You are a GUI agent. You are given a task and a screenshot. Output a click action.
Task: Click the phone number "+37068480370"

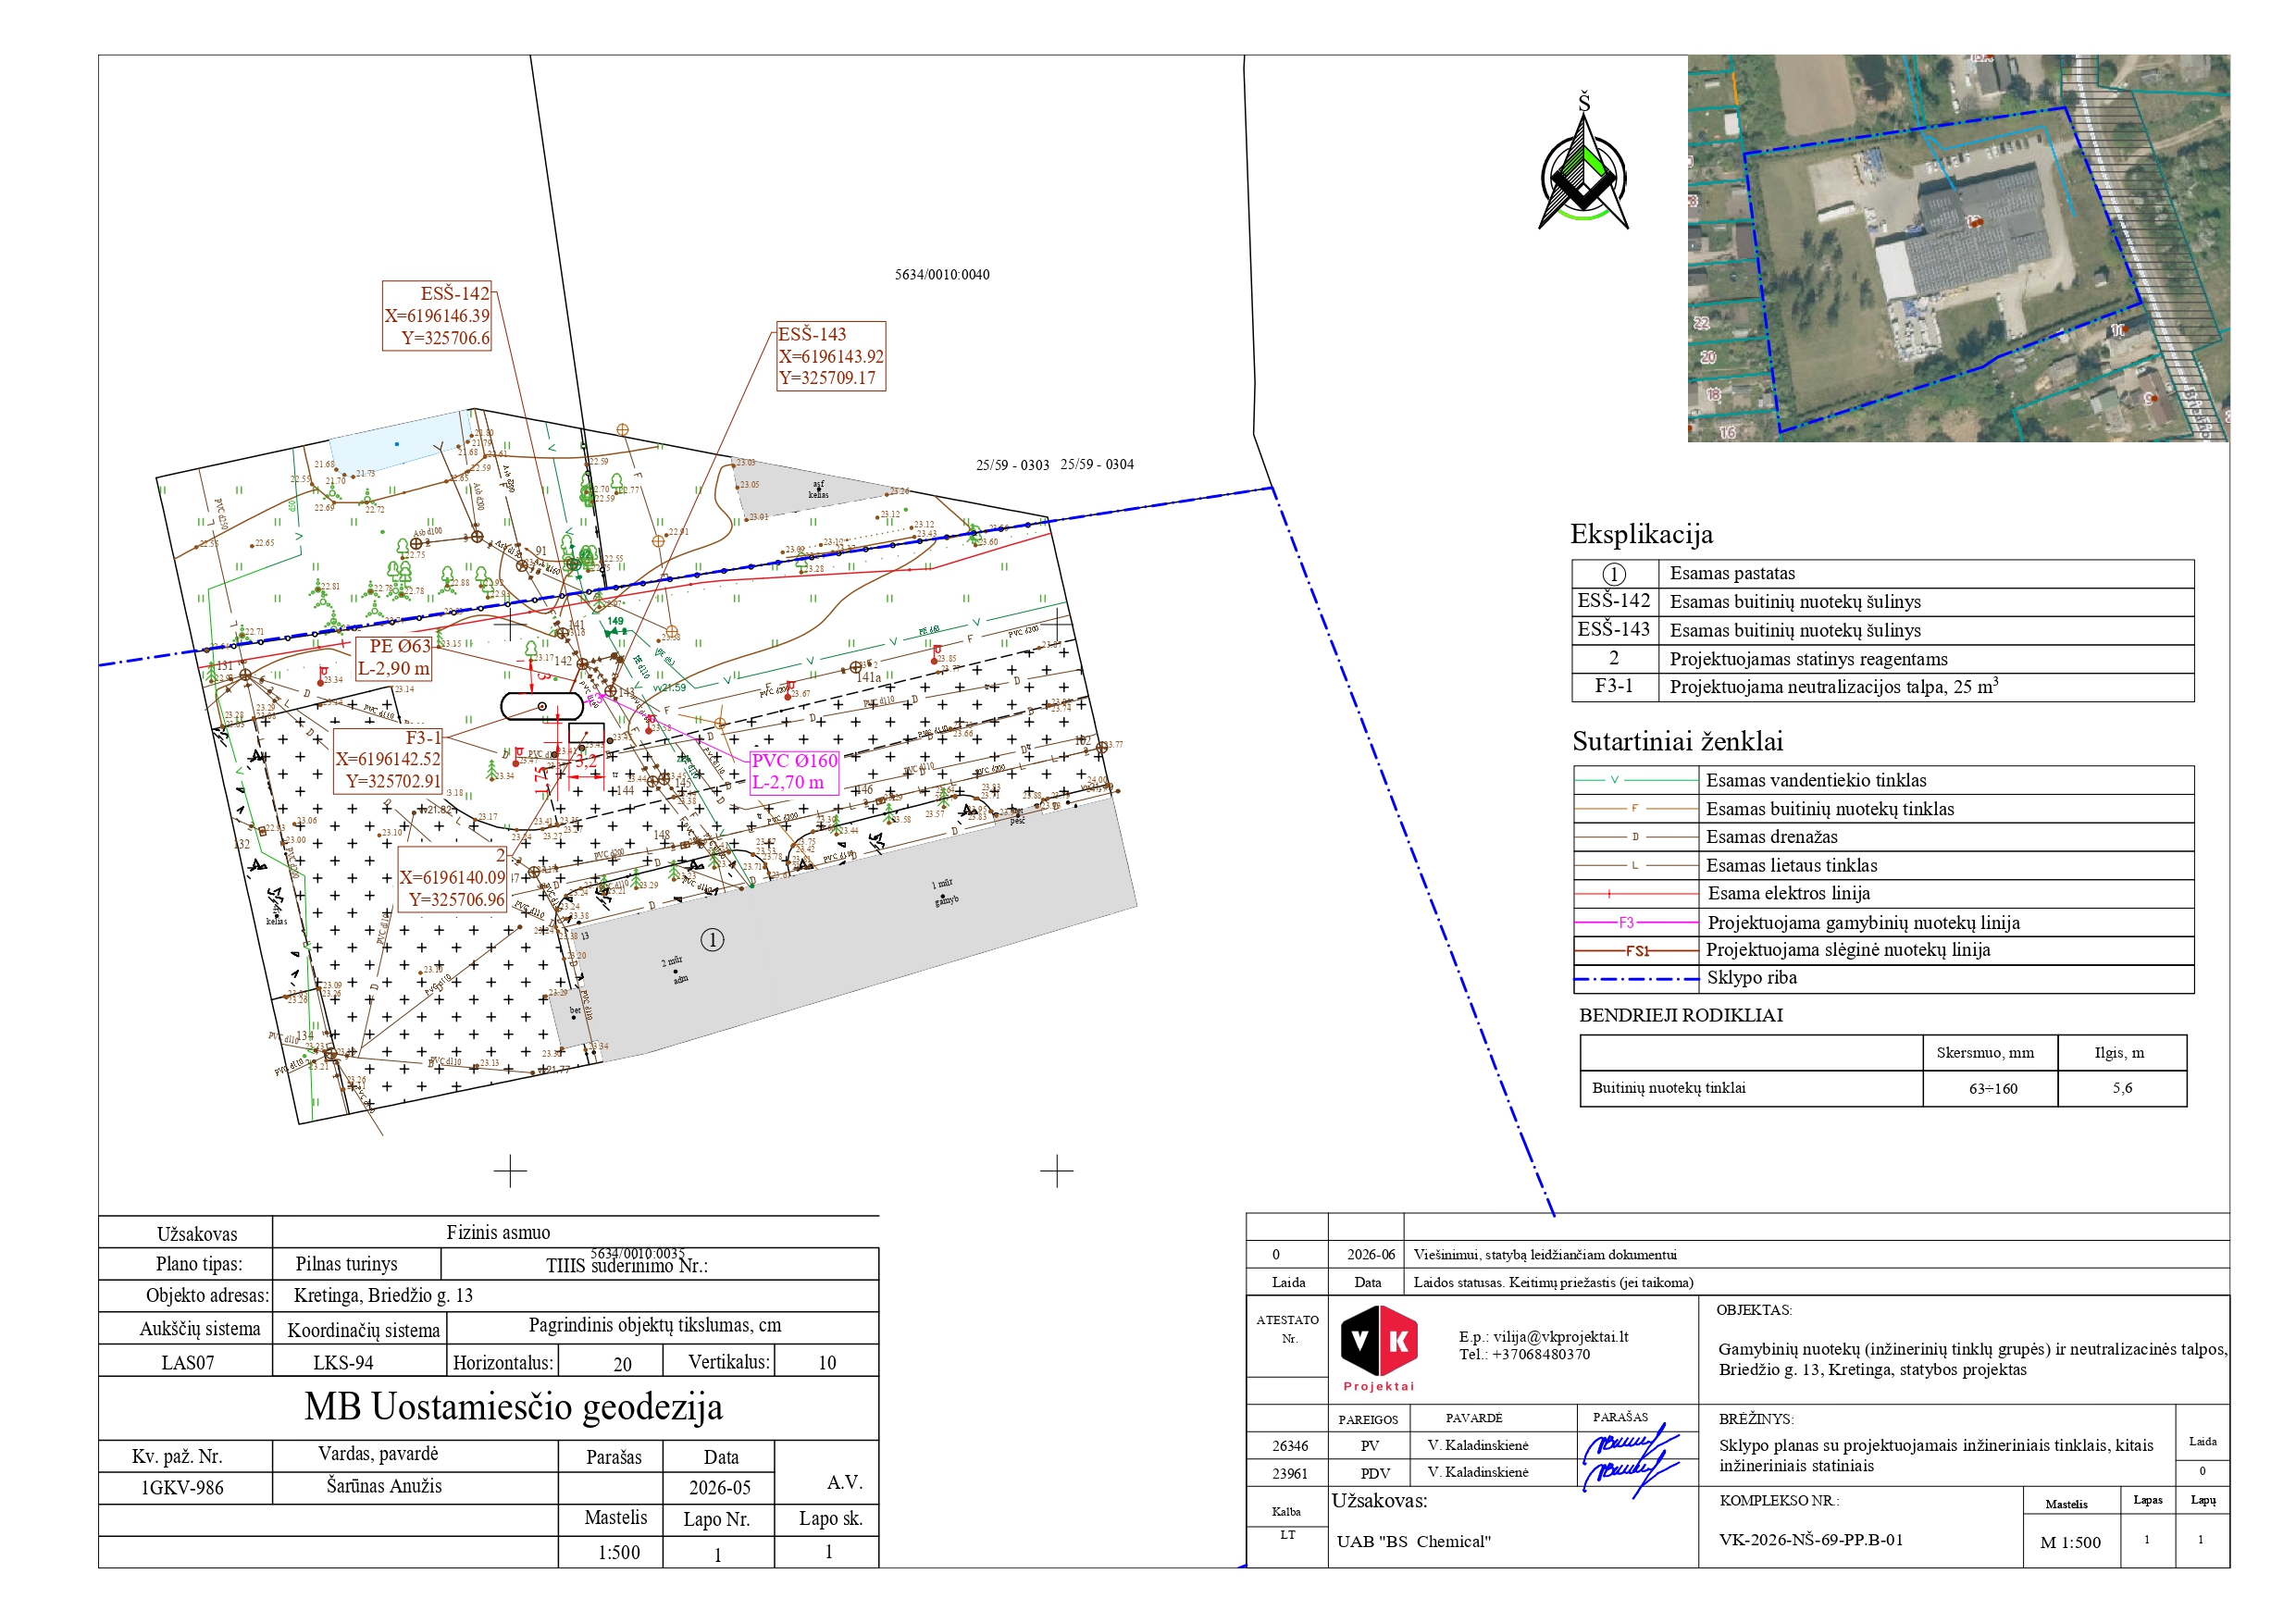pyautogui.click(x=1541, y=1356)
